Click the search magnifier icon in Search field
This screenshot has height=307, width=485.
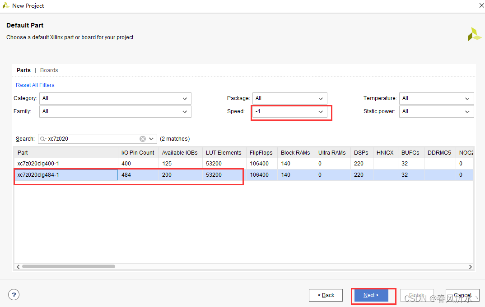(43, 139)
